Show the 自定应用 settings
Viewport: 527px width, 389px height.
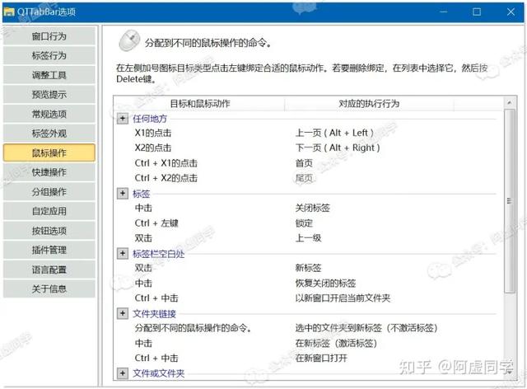click(x=49, y=211)
